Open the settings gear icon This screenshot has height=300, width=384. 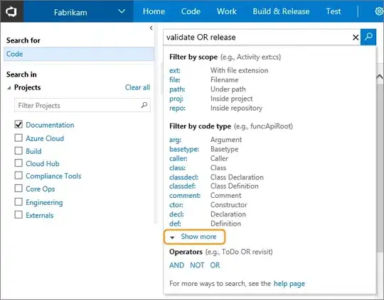point(379,11)
